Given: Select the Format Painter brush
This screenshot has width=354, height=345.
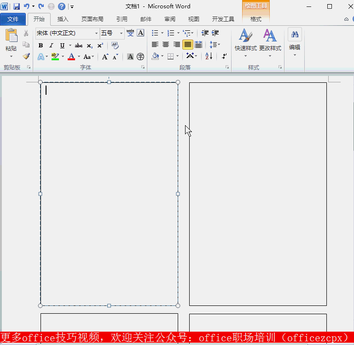Looking at the screenshot, I should [26, 56].
